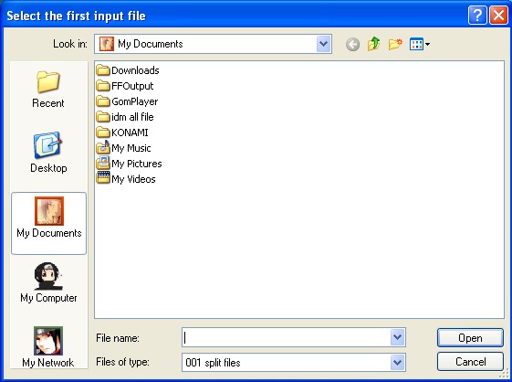Expand the Look in dropdown
512x382 pixels.
click(x=324, y=44)
